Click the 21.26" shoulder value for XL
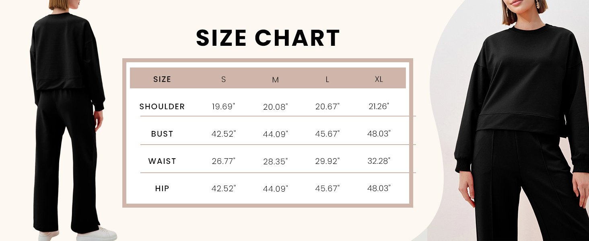The height and width of the screenshot is (241, 589). coord(379,106)
